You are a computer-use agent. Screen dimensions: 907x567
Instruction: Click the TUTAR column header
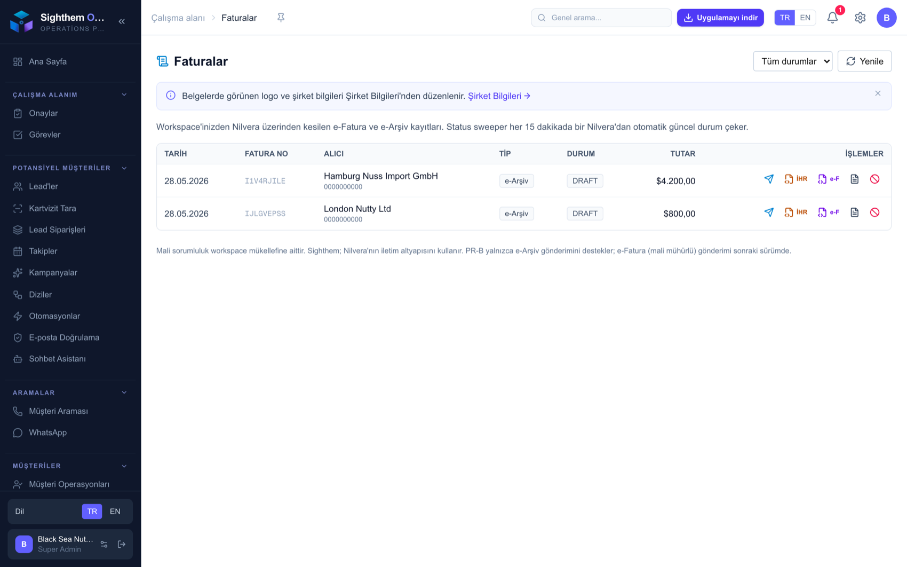pyautogui.click(x=683, y=154)
